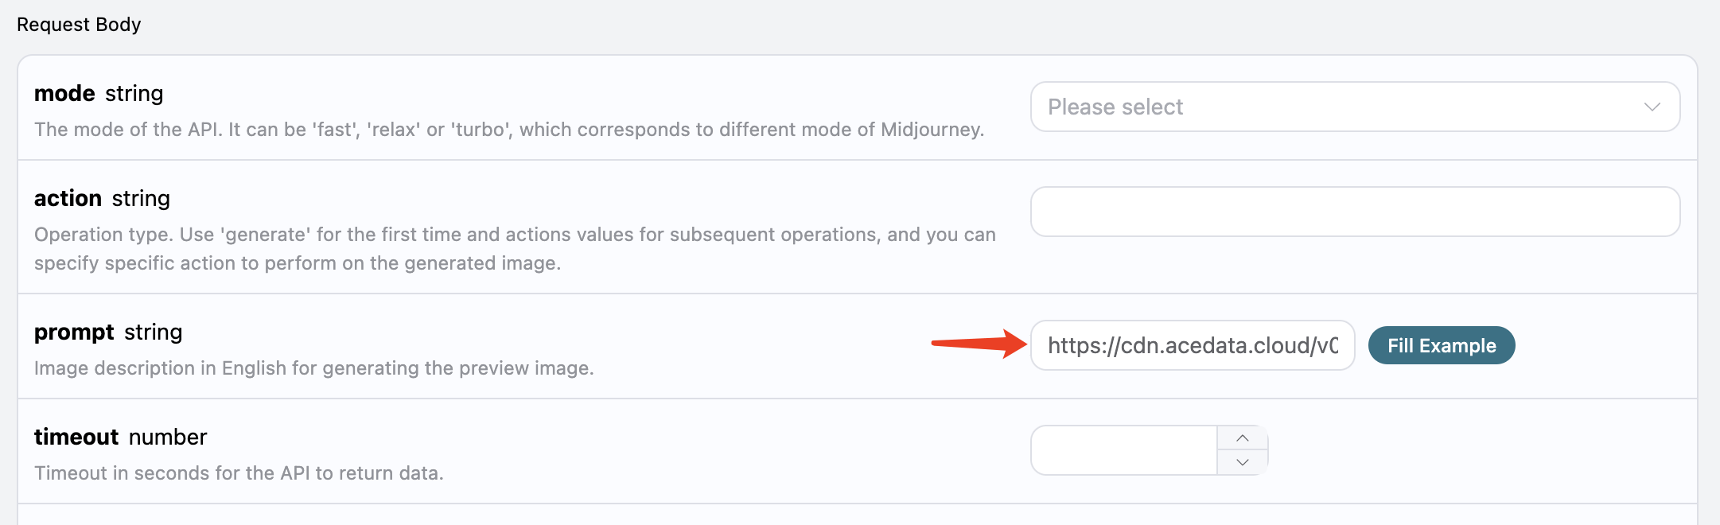Viewport: 1720px width, 525px height.
Task: Click the 'Request Body' section heading
Action: tap(79, 25)
